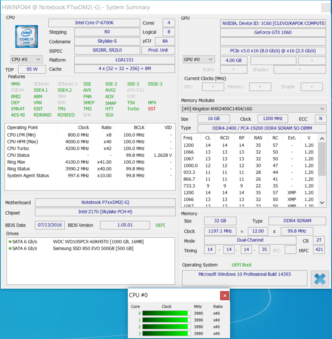Click the GeForce GTX 1060 field
The width and height of the screenshot is (332, 339).
click(x=273, y=33)
